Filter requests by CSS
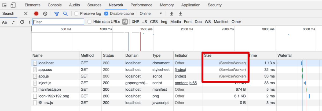Image resolution: width=322 pixels, height=111 pixels. coord(154,22)
